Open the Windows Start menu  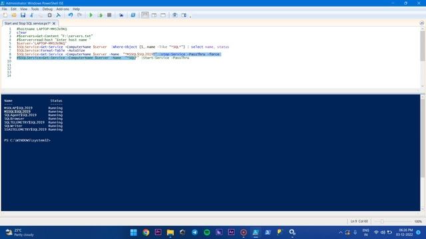click(x=134, y=232)
